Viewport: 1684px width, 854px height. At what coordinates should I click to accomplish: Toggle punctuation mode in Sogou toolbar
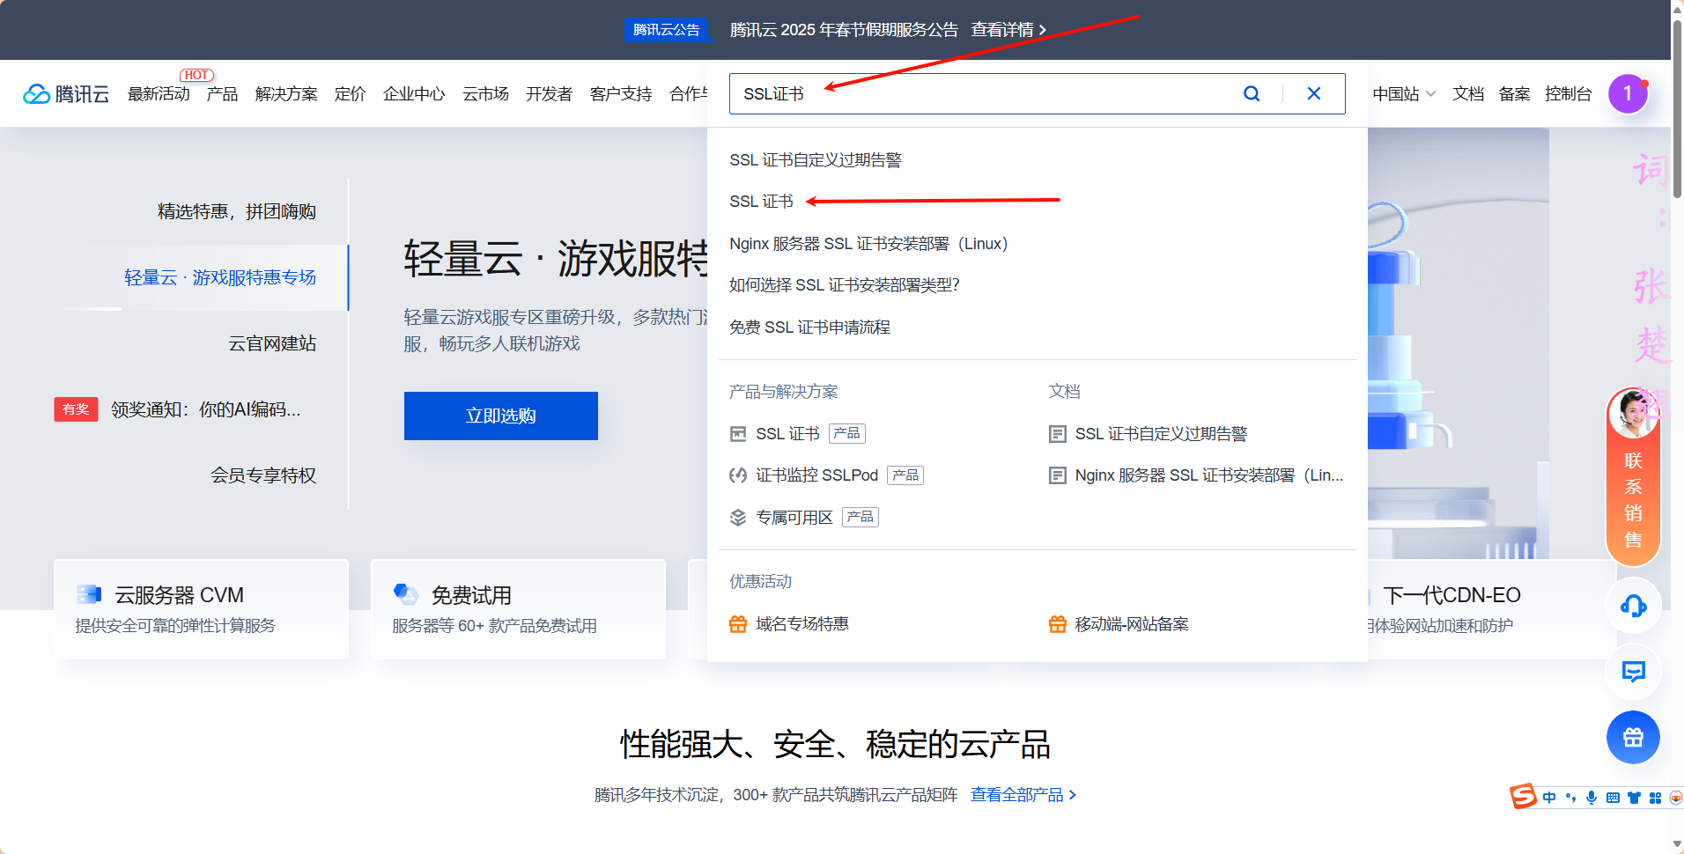[x=1570, y=798]
